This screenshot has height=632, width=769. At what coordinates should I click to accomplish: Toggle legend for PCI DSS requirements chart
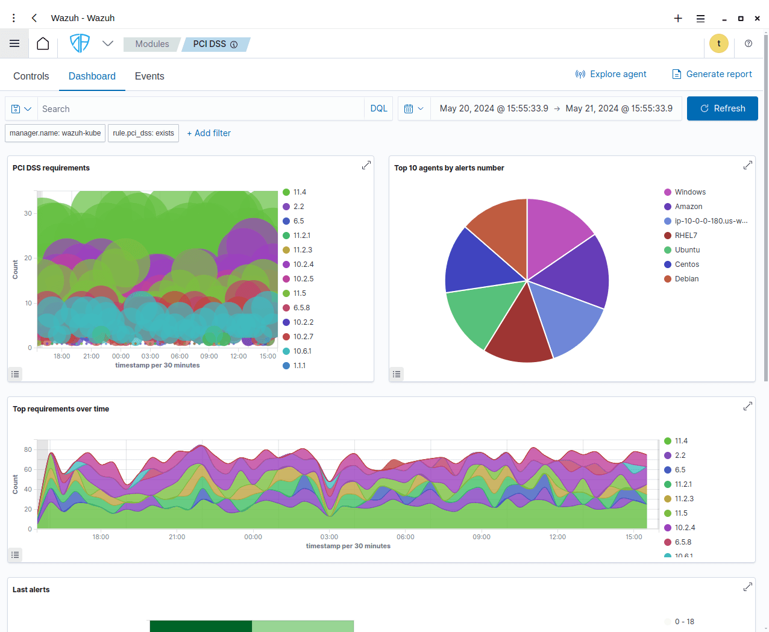(15, 374)
